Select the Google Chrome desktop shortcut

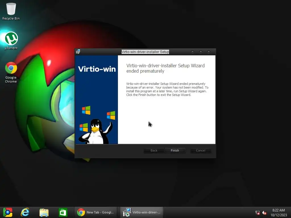[x=11, y=72]
